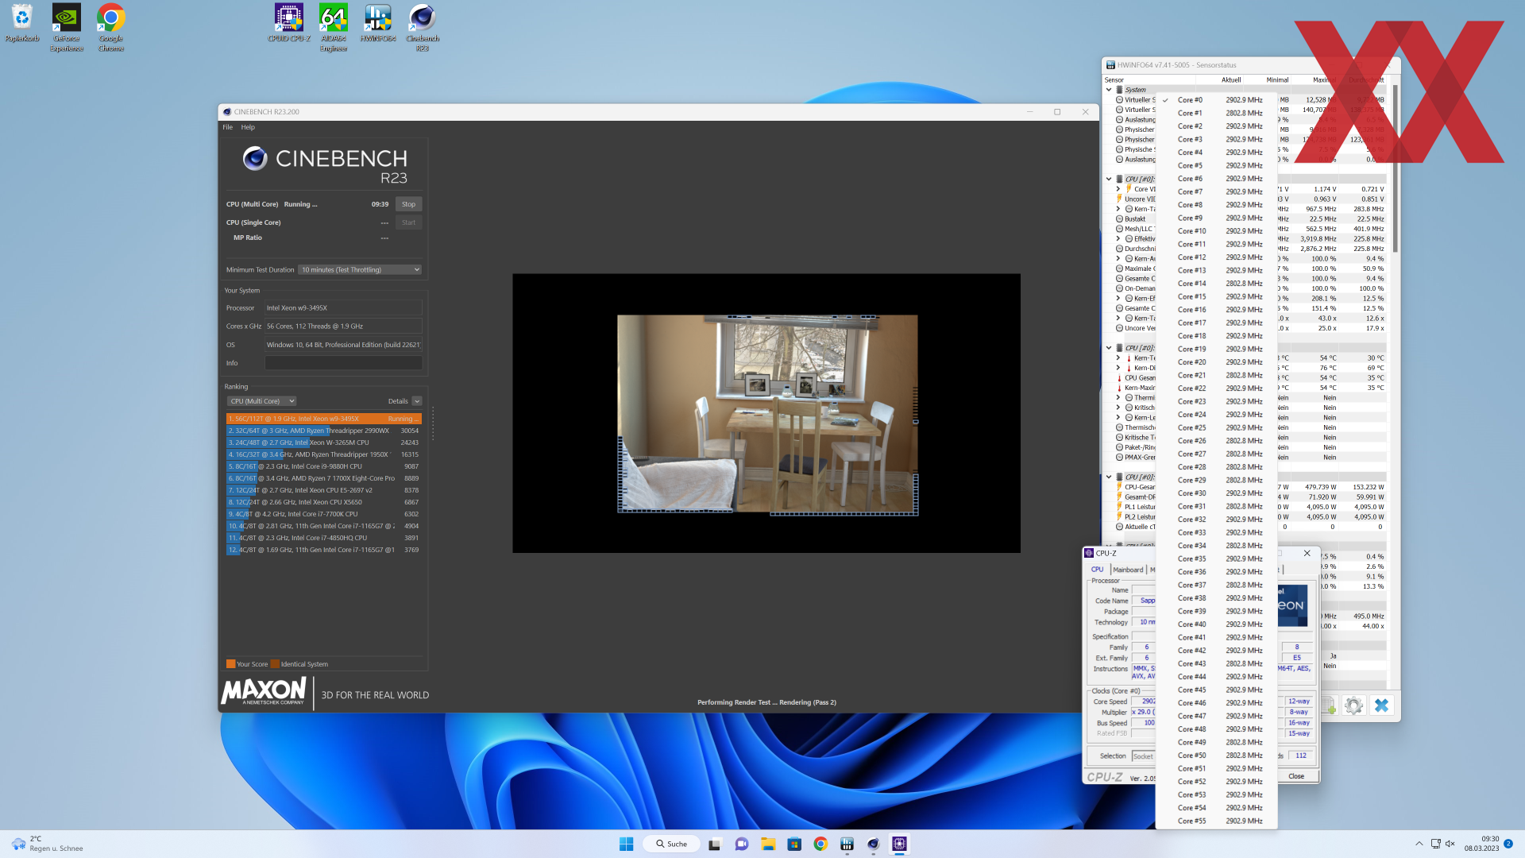This screenshot has height=858, width=1525.
Task: Open the weather widget on the taskbar
Action: click(x=48, y=844)
